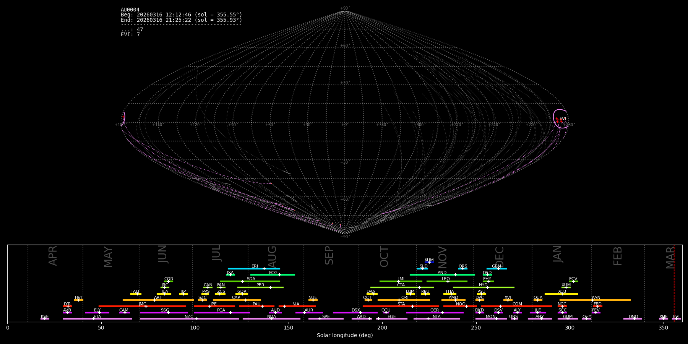Image resolution: width=688 pixels, height=344 pixels.
Task: Click the COR shower label
Action: click(x=169, y=279)
